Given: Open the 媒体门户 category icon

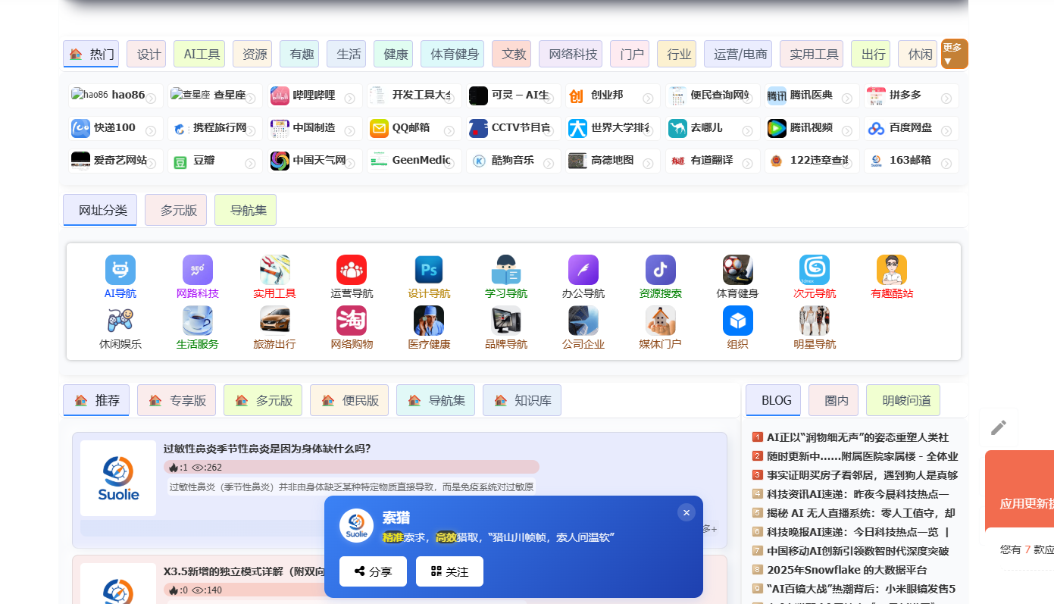Looking at the screenshot, I should coord(661,321).
